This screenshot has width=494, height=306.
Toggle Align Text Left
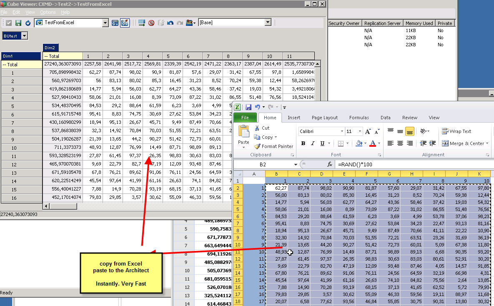[390, 143]
